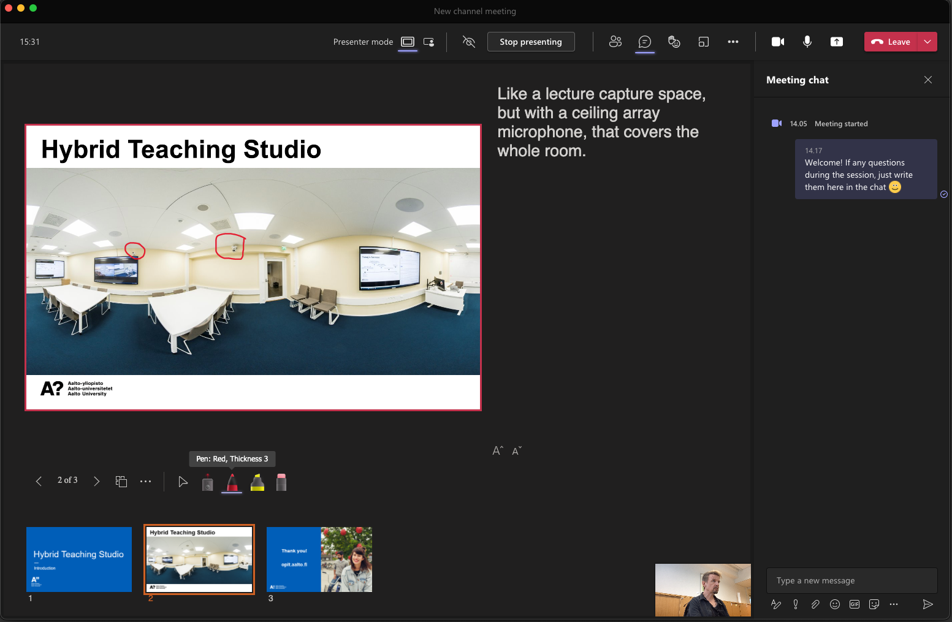Leave the meeting
This screenshot has height=622, width=952.
coord(891,42)
